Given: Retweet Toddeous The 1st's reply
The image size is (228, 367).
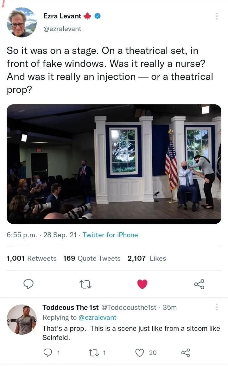Looking at the screenshot, I should [94, 352].
